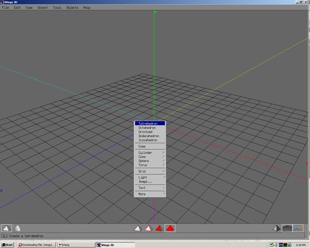The width and height of the screenshot is (310, 248).
Task: Select flat shading pyramid icon
Action: (x=6, y=228)
